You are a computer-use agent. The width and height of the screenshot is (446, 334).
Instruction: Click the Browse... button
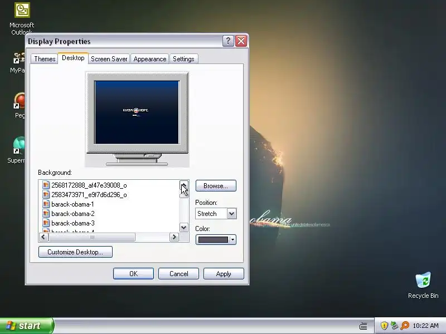[x=216, y=186]
